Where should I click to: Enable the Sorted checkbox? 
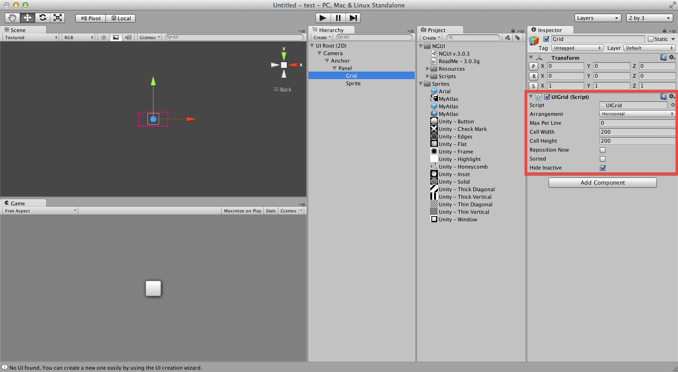click(x=602, y=159)
